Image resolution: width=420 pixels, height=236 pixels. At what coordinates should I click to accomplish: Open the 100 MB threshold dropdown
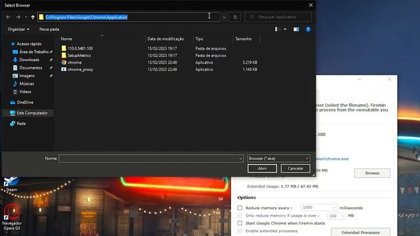[337, 216]
